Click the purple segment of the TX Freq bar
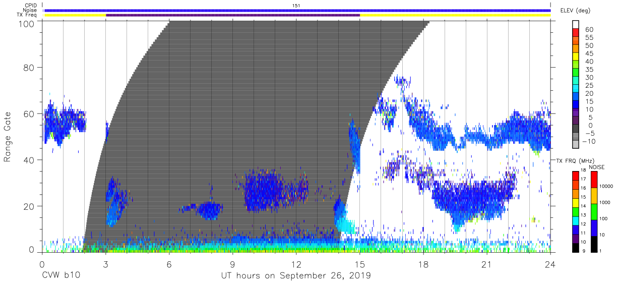This screenshot has width=619, height=286. [x=233, y=15]
